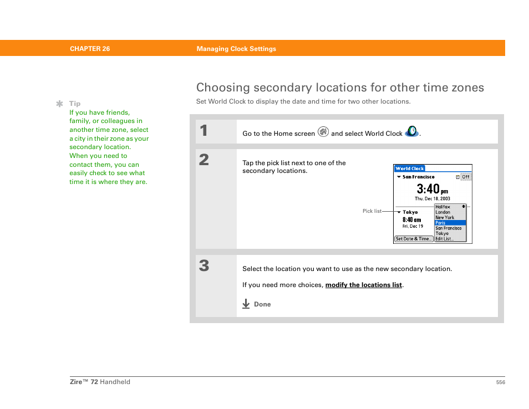Click the 8:40 am Tokyo time
The image size is (529, 409).
pyautogui.click(x=411, y=220)
